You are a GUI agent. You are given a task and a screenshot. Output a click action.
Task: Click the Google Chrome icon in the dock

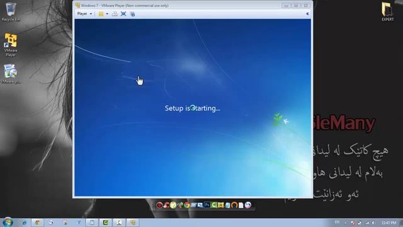coord(187,205)
